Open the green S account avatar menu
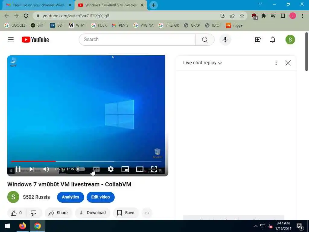The width and height of the screenshot is (309, 232). click(290, 40)
